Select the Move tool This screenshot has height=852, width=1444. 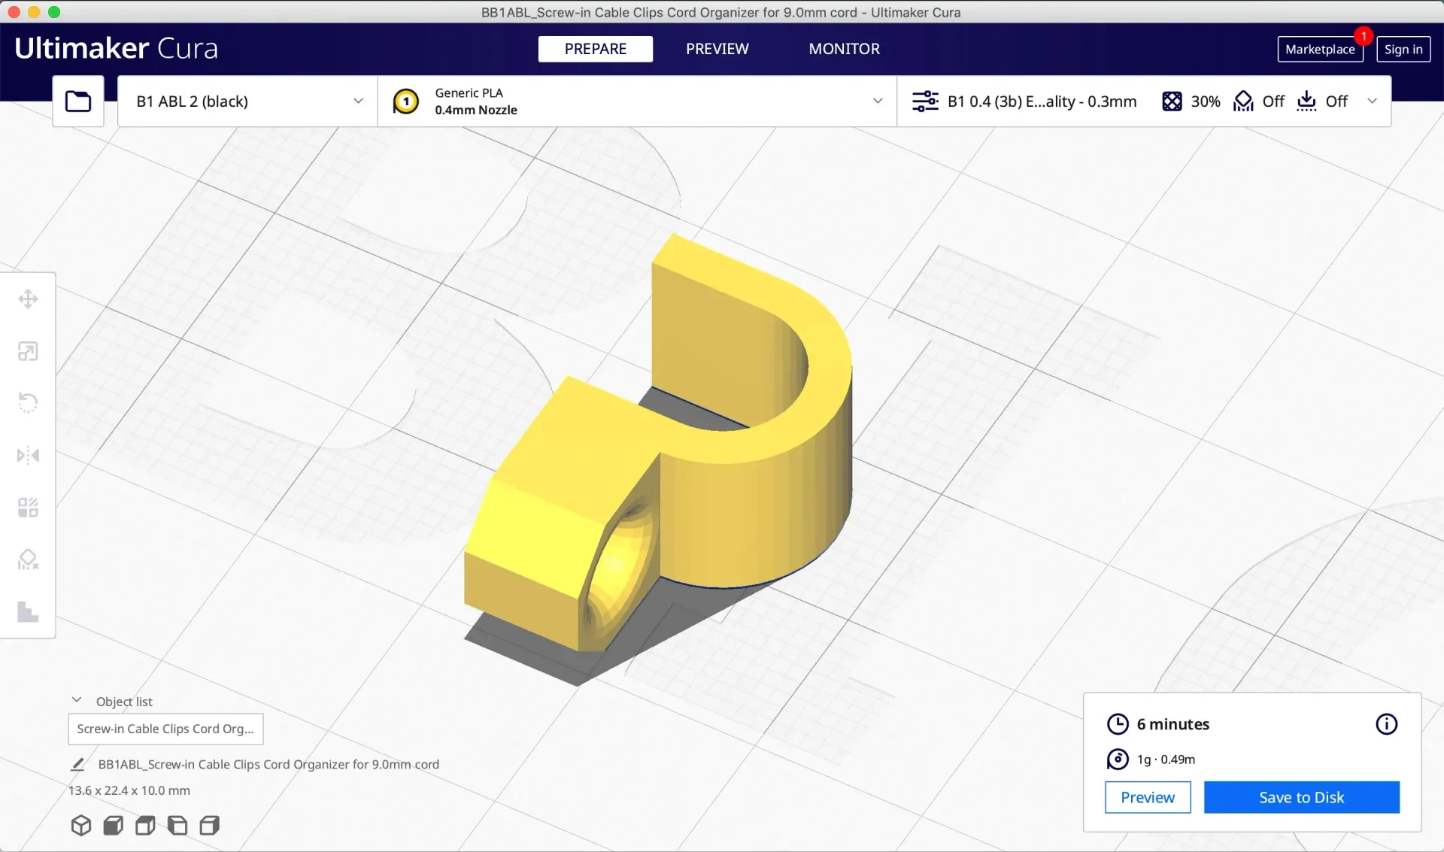[x=28, y=299]
